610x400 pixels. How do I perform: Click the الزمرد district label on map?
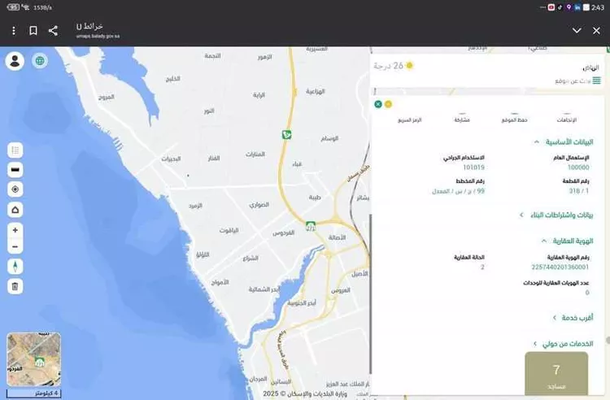tap(195, 206)
